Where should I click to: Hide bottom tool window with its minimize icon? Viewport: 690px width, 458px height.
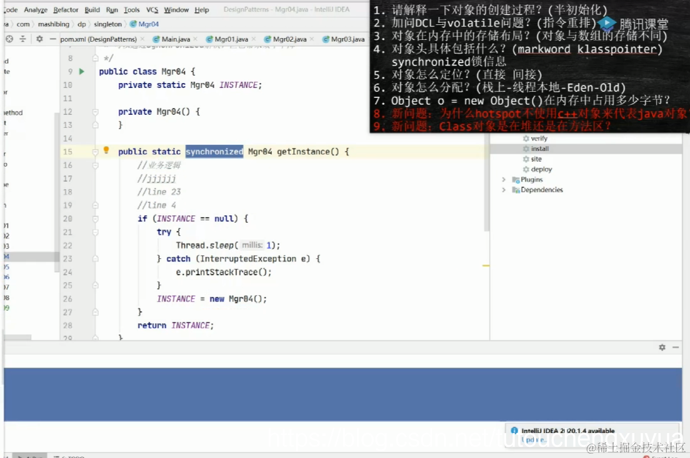pos(676,347)
